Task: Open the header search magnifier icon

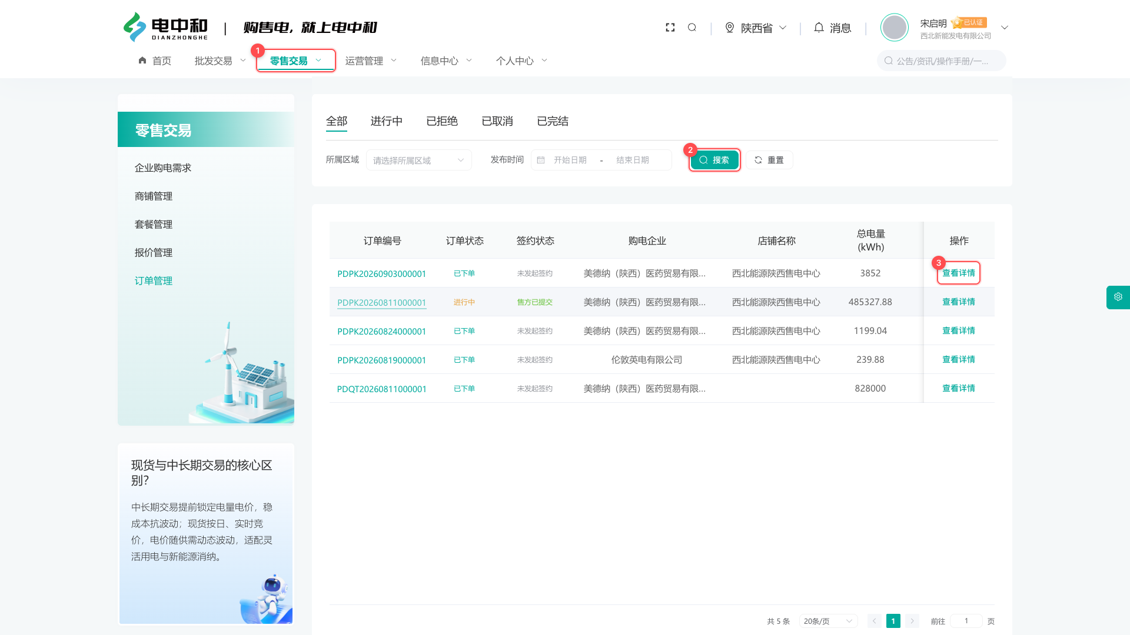Action: click(692, 28)
